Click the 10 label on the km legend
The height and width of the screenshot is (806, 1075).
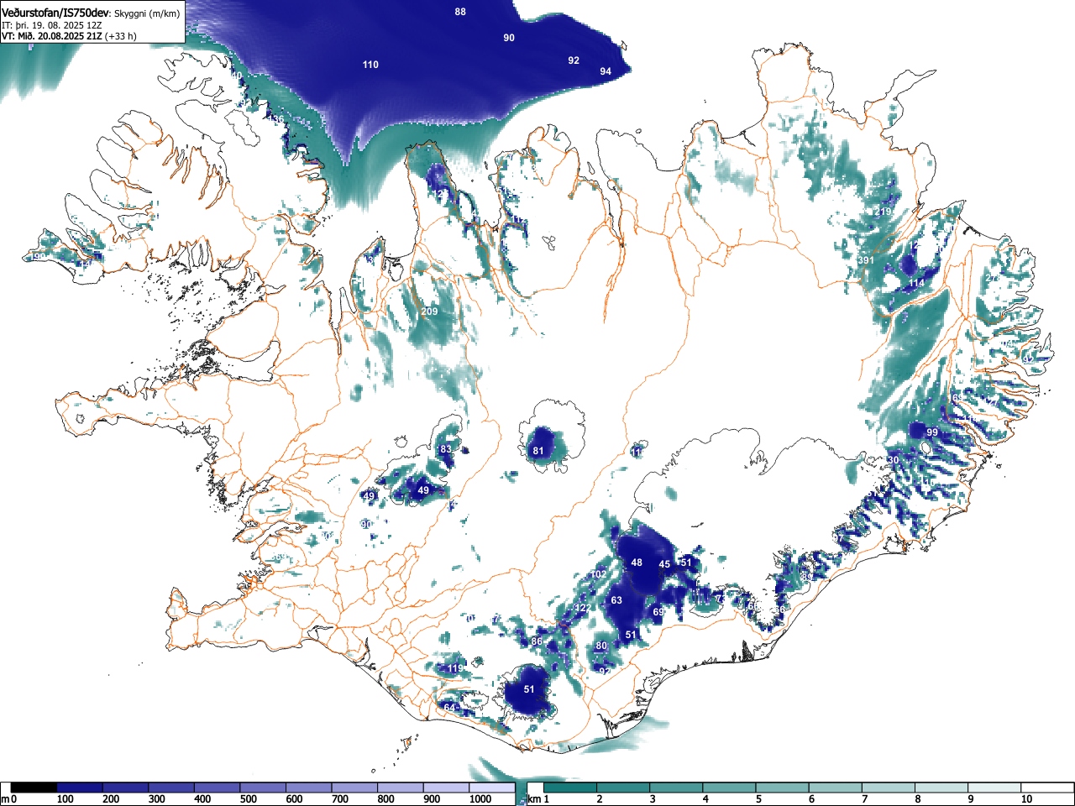click(1026, 799)
